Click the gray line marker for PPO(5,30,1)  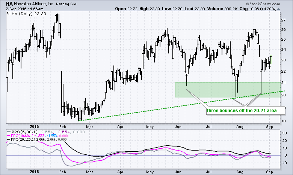[x=9, y=132]
